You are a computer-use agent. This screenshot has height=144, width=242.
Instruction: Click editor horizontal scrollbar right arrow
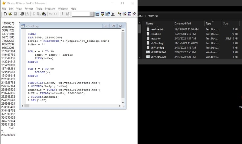tap(119, 106)
